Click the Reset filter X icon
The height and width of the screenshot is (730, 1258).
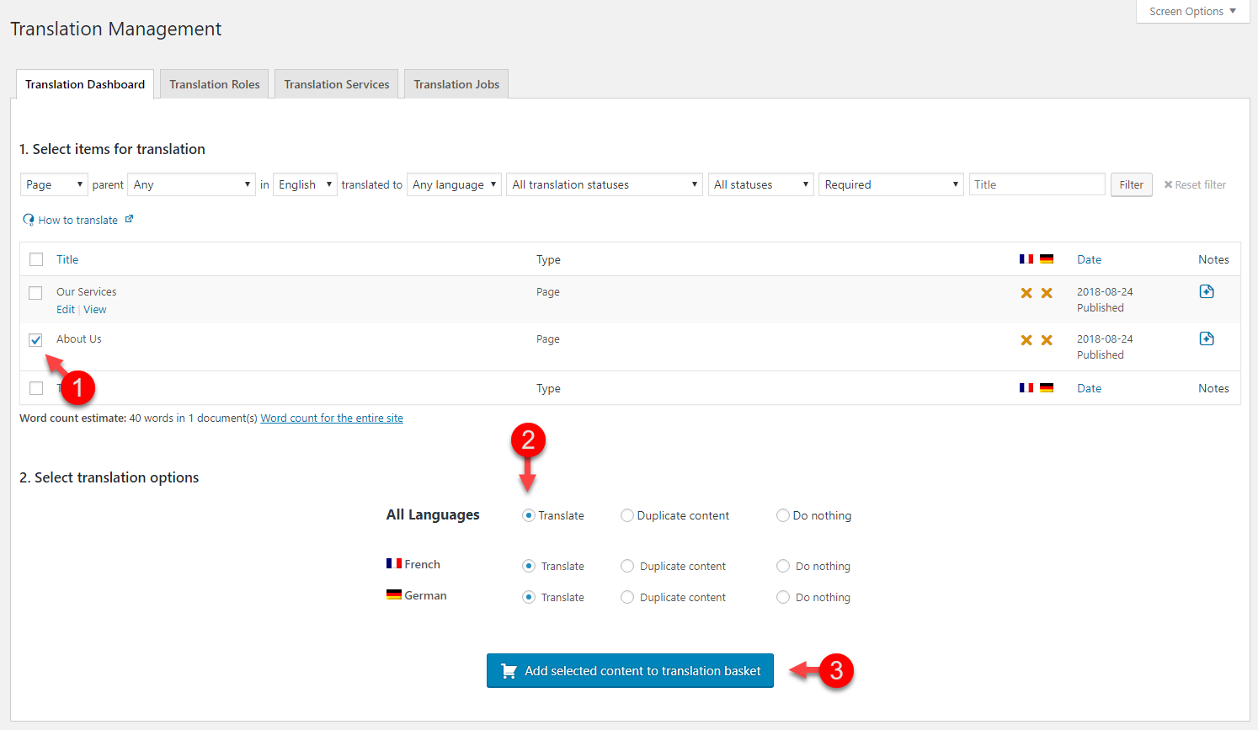tap(1168, 184)
